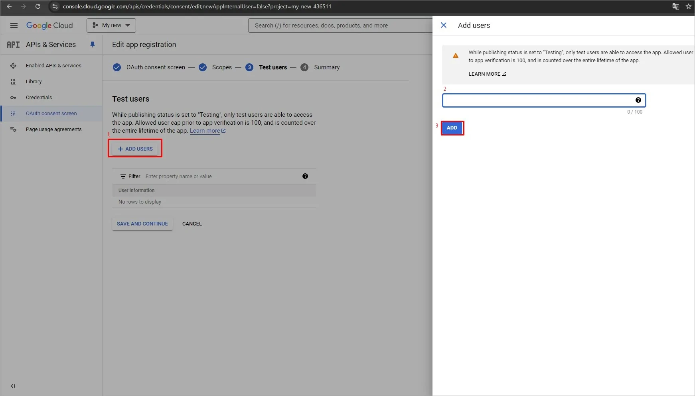Select Enabled APIs & services
Image resolution: width=695 pixels, height=396 pixels.
(53, 65)
